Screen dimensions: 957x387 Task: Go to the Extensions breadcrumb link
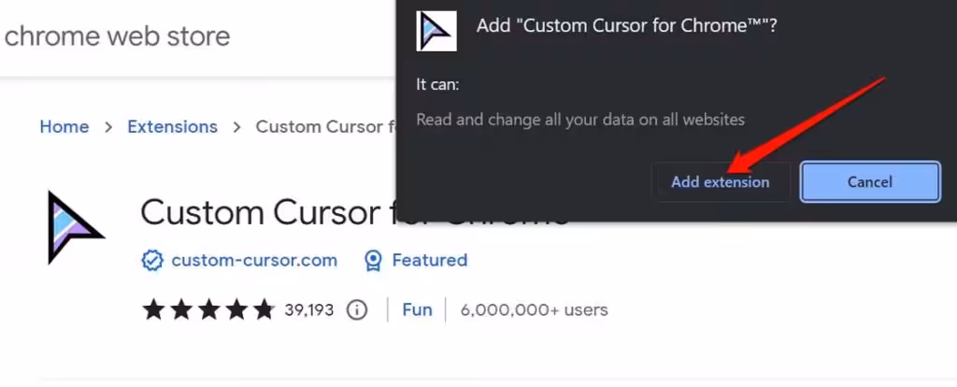click(x=172, y=127)
